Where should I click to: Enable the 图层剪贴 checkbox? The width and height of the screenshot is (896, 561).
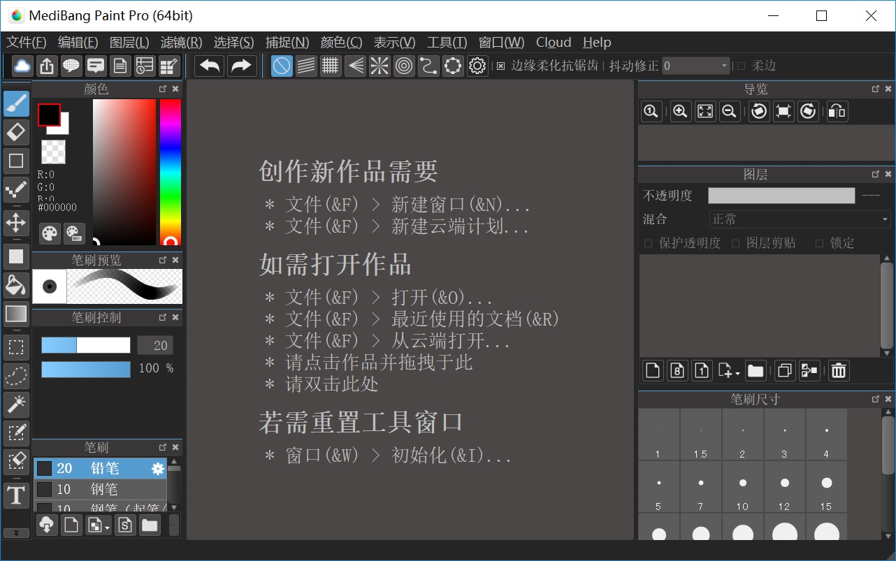click(x=735, y=243)
